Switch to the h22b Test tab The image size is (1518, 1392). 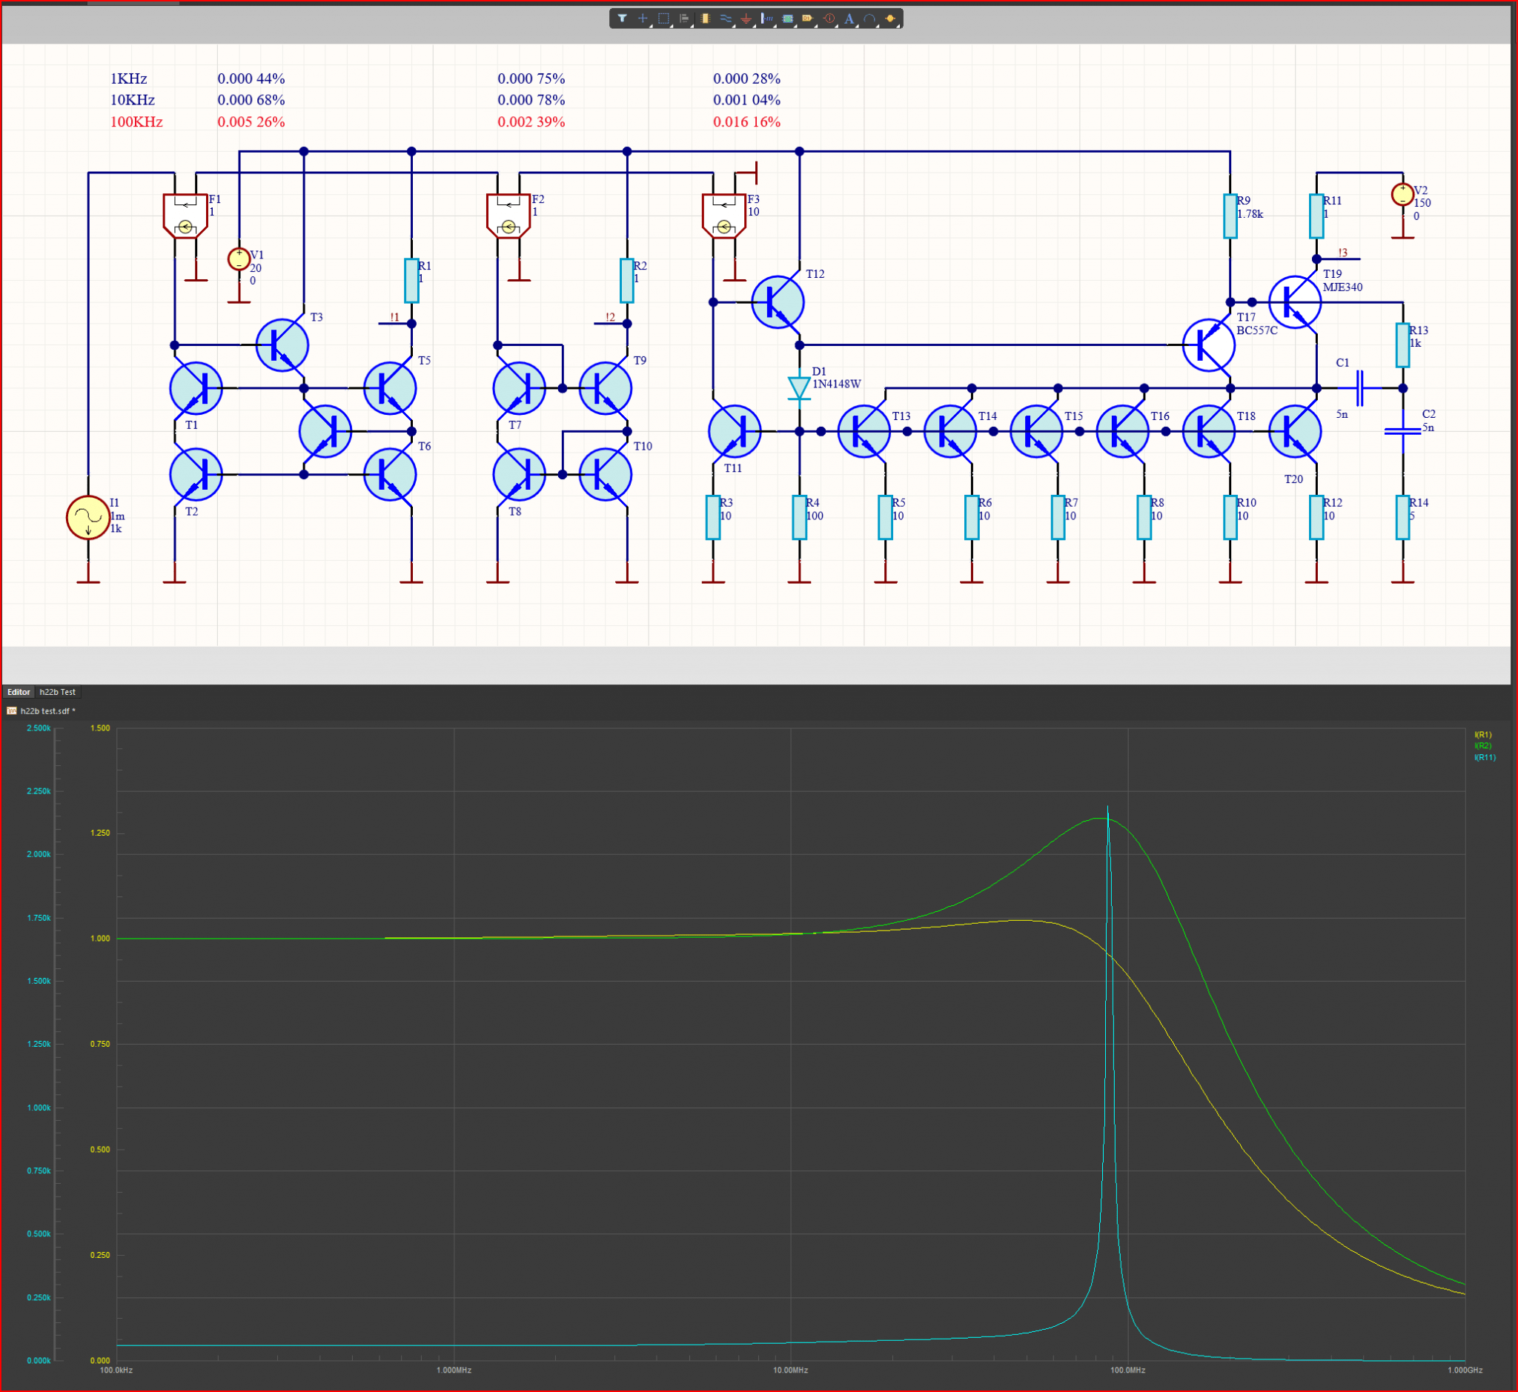coord(57,691)
